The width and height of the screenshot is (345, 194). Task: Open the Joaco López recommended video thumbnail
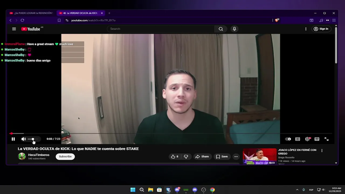click(x=260, y=157)
